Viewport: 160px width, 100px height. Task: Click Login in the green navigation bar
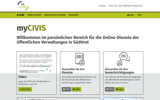(131, 15)
